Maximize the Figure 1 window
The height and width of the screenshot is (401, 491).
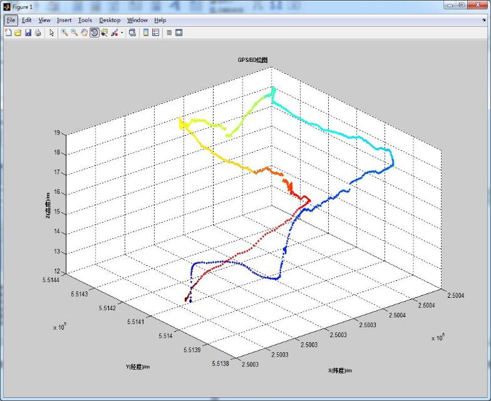tap(462, 5)
